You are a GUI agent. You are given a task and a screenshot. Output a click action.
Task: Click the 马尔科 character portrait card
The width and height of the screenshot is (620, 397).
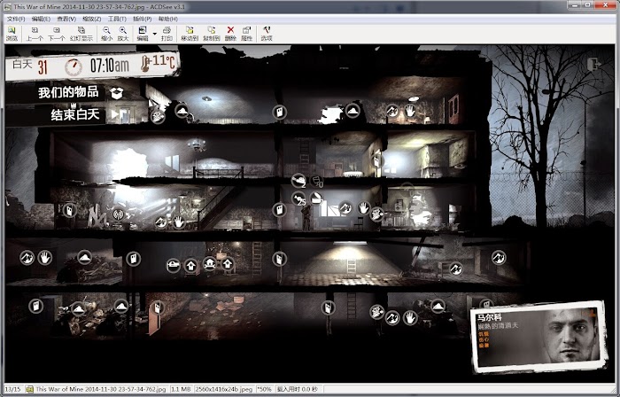coord(539,337)
